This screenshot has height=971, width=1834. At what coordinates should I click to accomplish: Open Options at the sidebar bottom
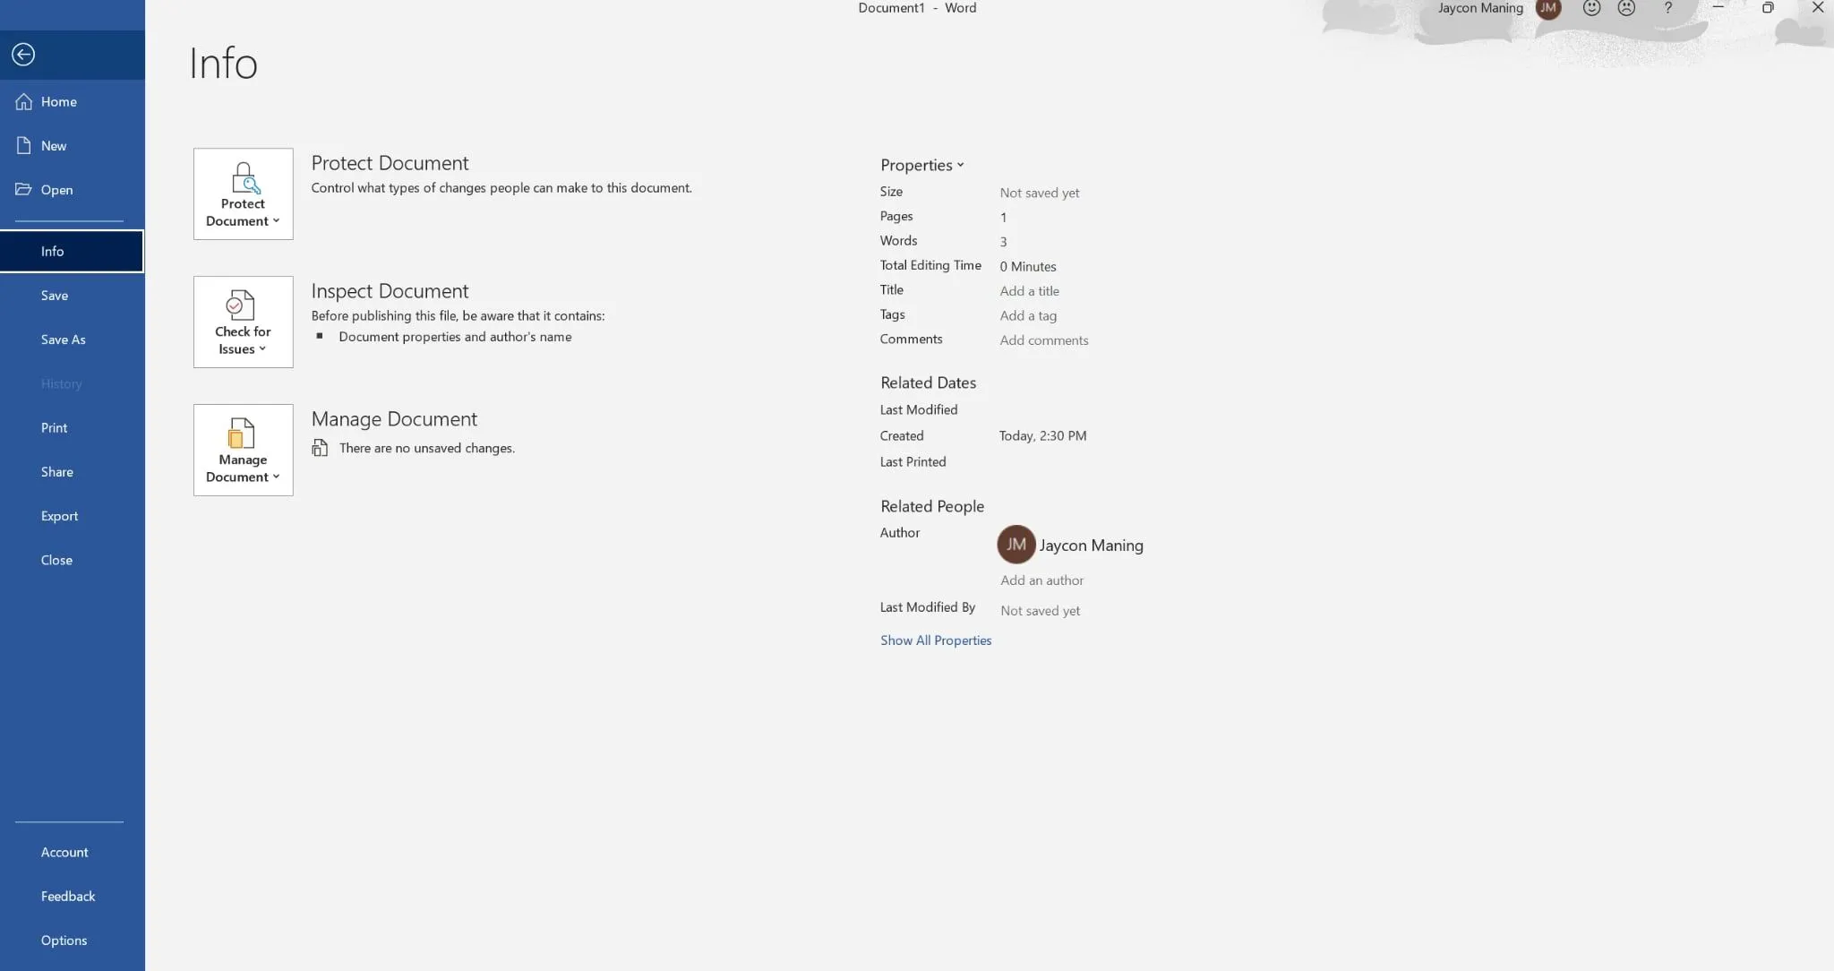[64, 941]
